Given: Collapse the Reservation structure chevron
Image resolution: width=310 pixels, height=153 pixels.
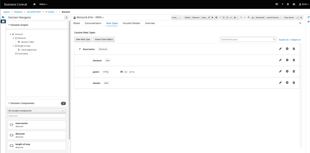Looking at the screenshot, I should [x=80, y=49].
